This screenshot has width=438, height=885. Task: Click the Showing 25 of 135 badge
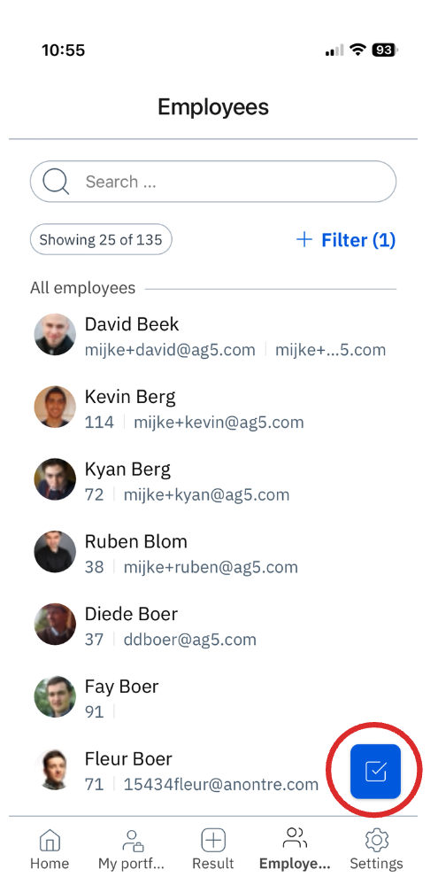click(101, 240)
